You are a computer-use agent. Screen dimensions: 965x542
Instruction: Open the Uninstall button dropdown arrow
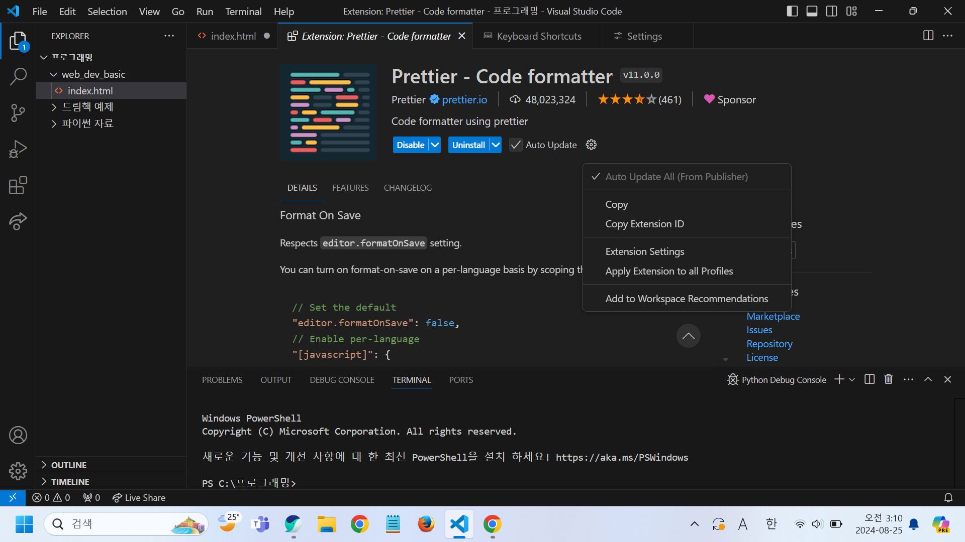point(496,145)
